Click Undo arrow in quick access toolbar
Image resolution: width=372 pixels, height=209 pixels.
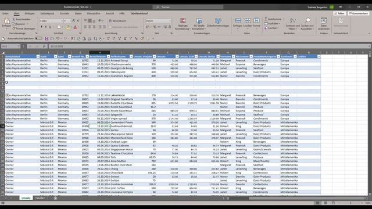(x=58, y=39)
